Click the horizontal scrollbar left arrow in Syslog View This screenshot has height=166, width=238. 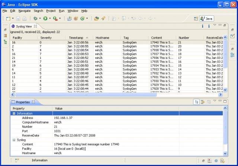pos(13,95)
